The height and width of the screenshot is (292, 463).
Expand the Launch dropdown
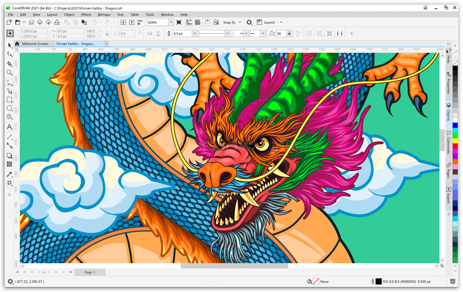point(281,23)
